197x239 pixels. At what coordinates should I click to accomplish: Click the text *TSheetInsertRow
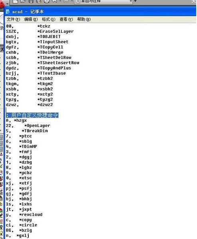point(58,63)
